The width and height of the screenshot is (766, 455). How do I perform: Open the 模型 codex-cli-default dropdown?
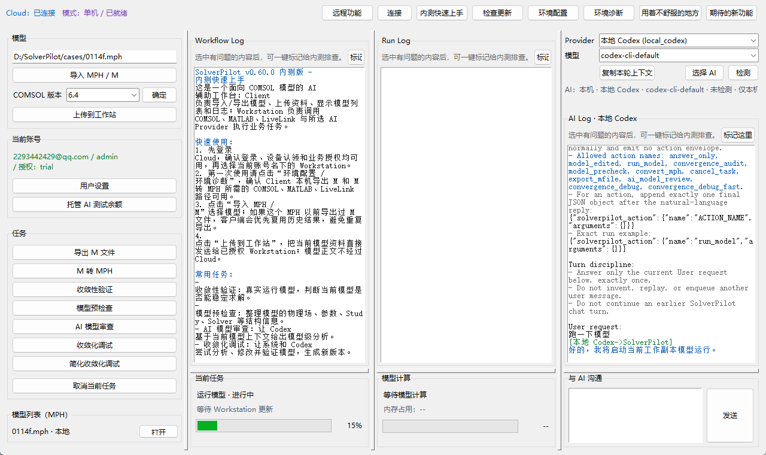pos(679,56)
